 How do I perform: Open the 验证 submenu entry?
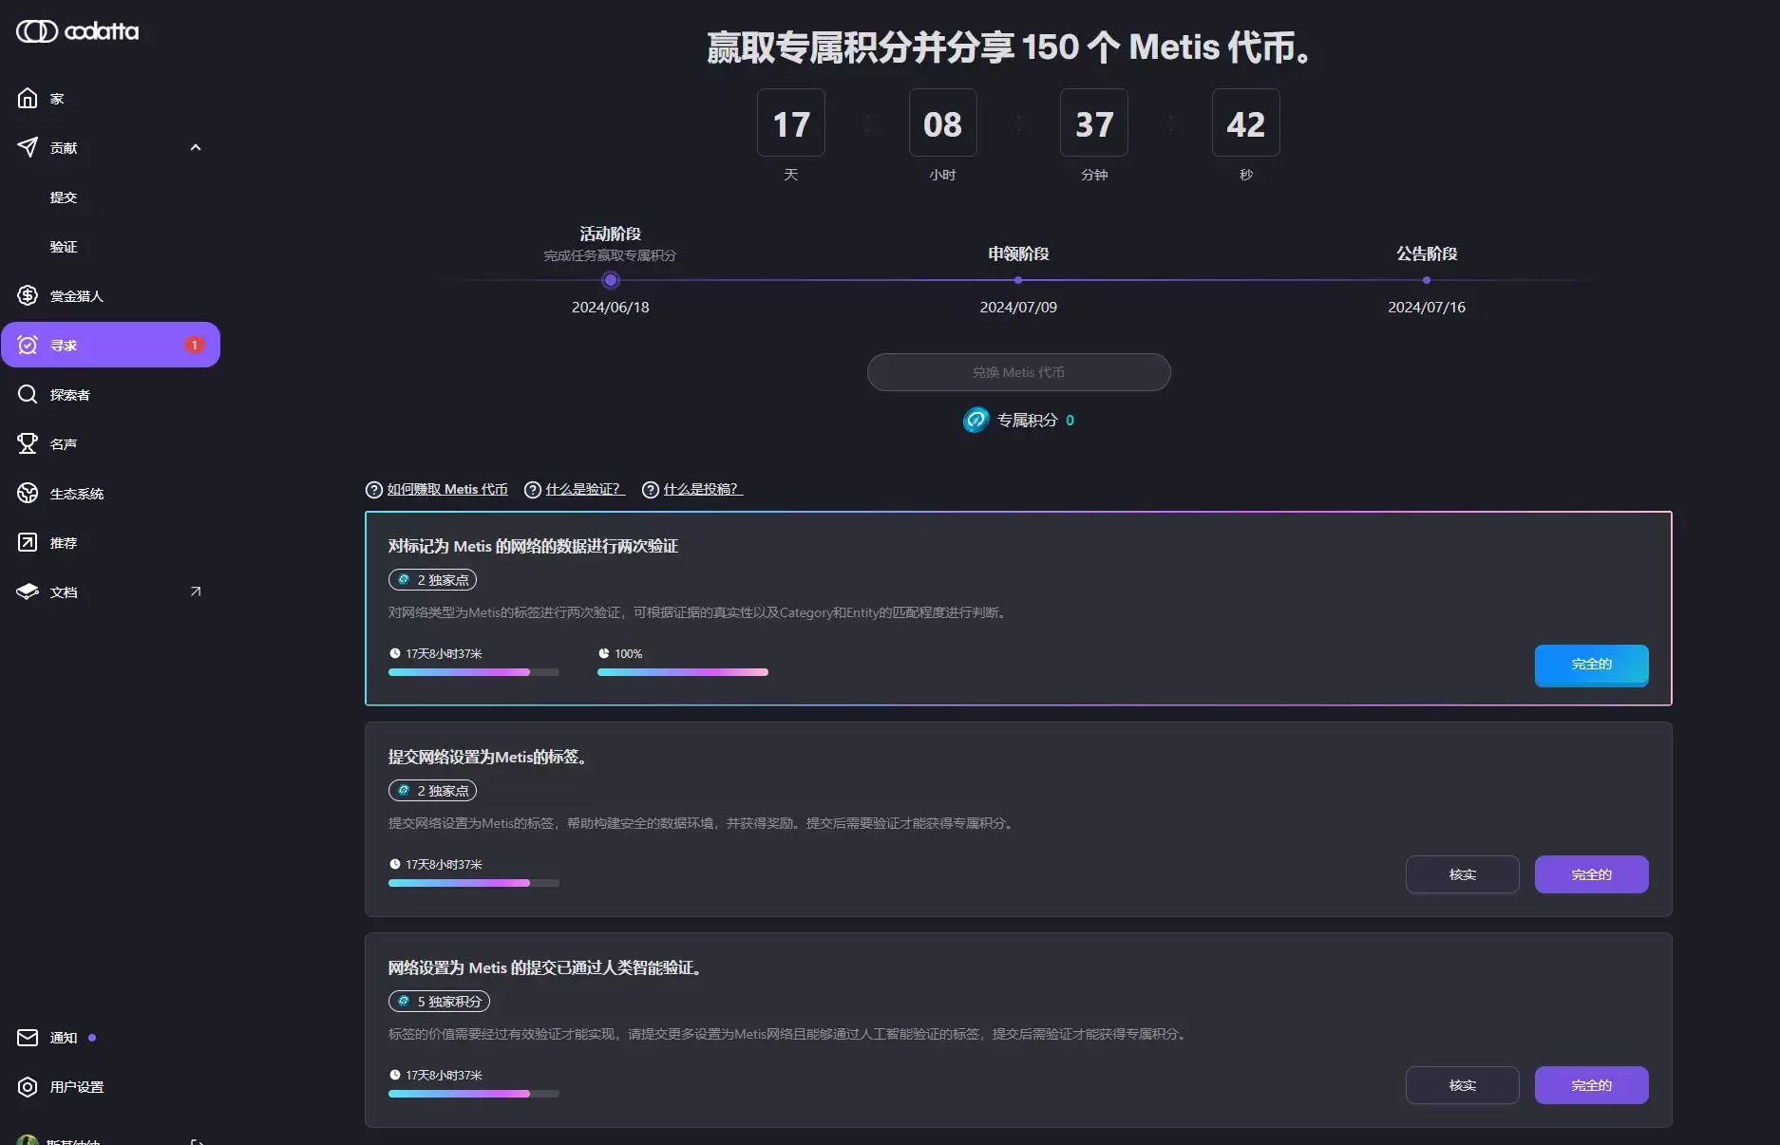(63, 246)
